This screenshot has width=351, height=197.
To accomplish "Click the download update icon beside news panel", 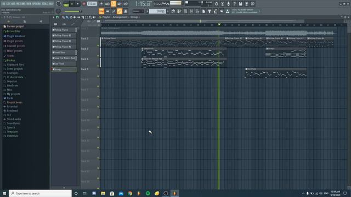I will point(228,11).
